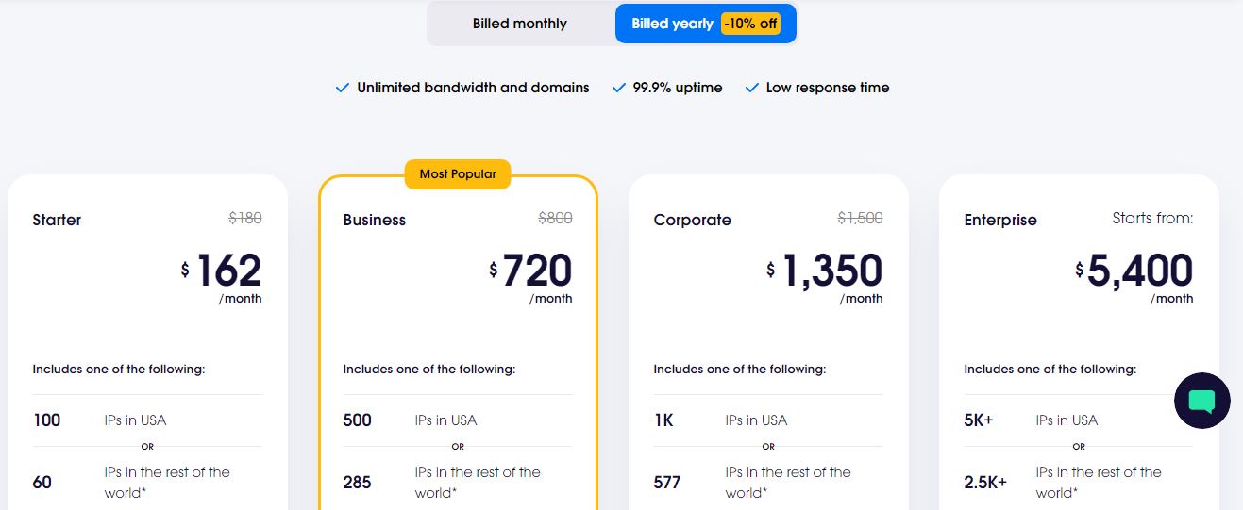Select the 100 IPs in USA Starter option

tap(147, 420)
